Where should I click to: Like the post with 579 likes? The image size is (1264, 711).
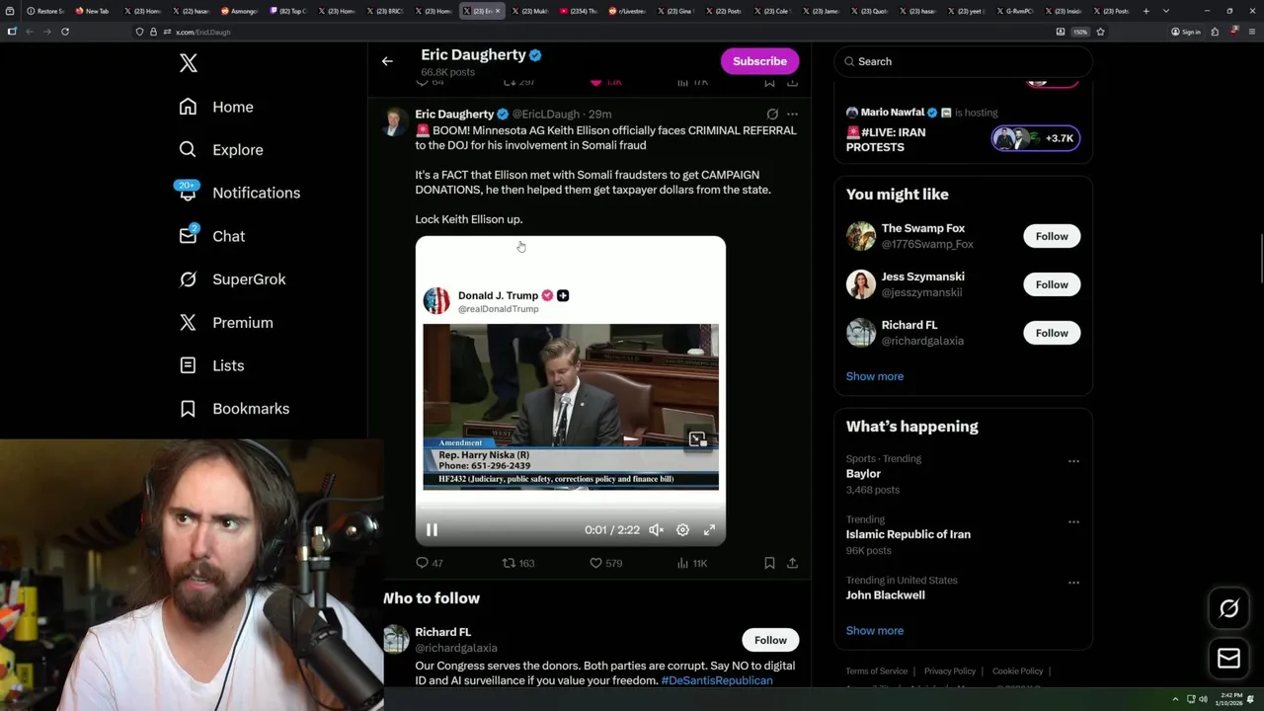point(605,563)
